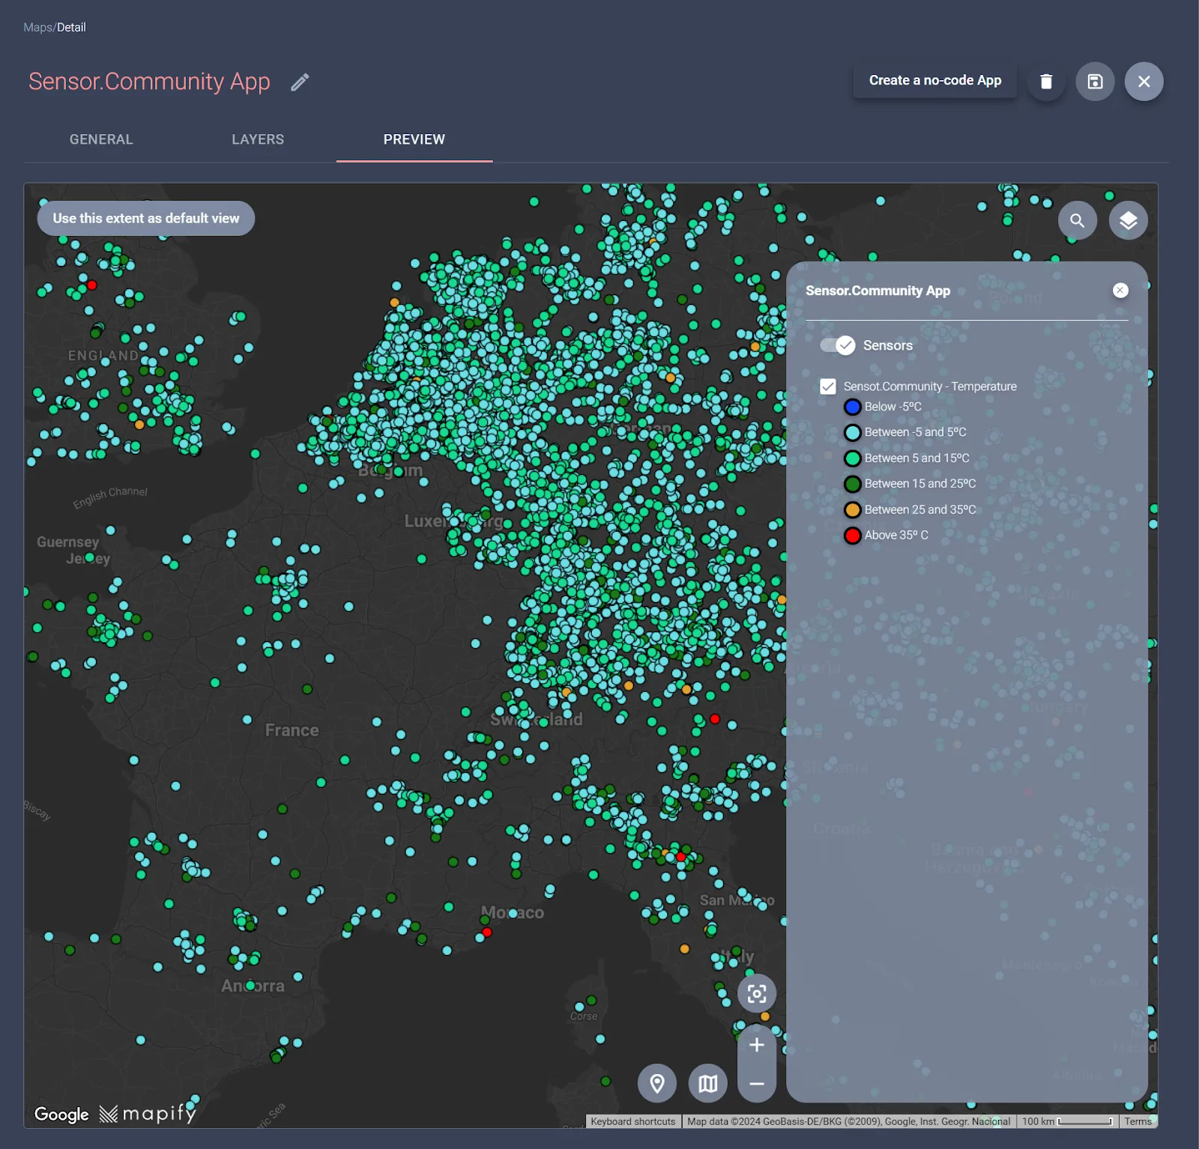Open the map search magnifier
1199x1149 pixels.
[1077, 220]
